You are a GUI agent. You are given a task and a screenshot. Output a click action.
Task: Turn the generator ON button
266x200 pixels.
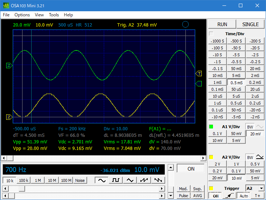[191, 169]
